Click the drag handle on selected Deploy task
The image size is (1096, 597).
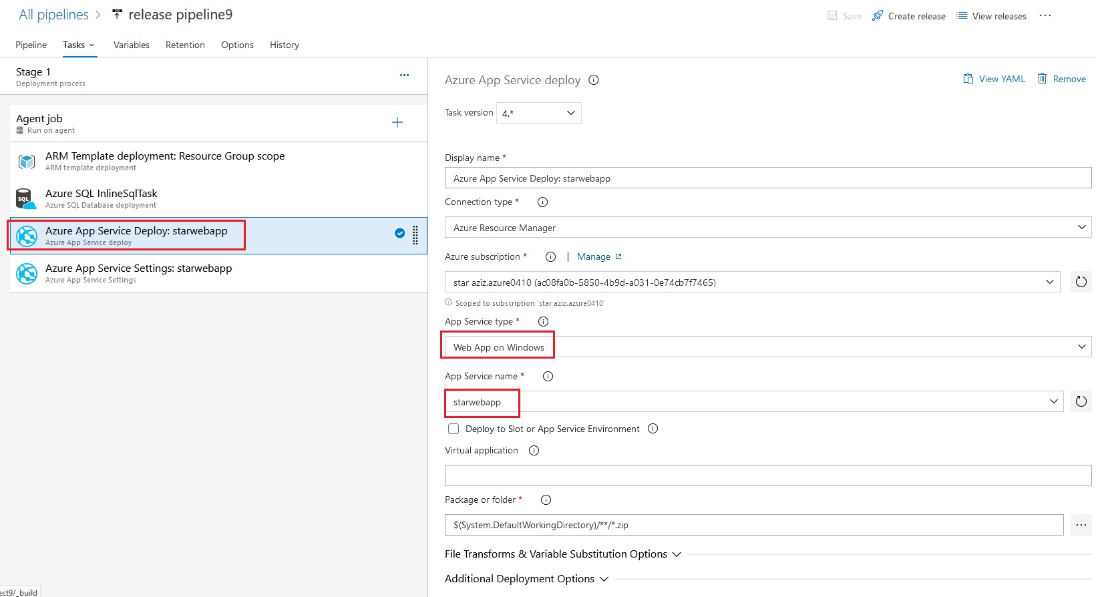tap(415, 235)
